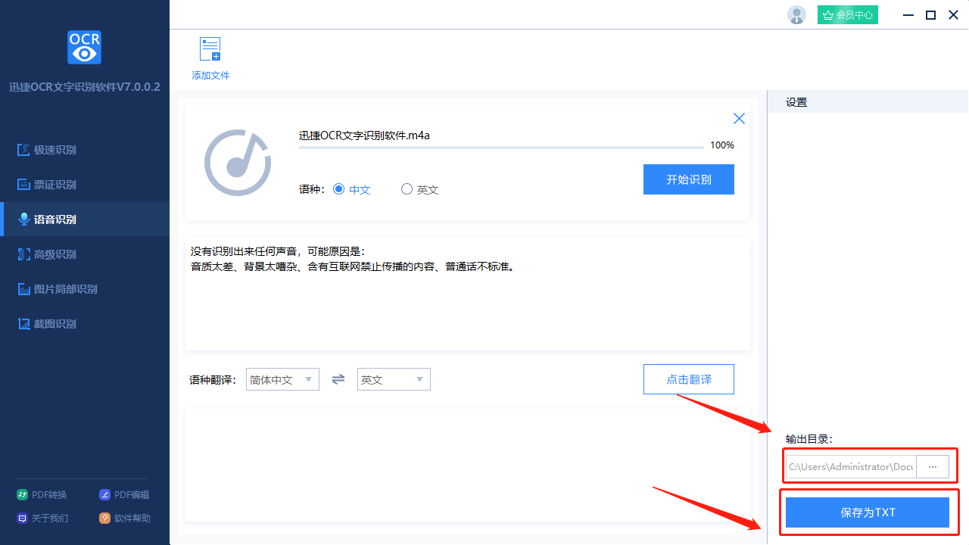Open the 会员中心 member center
The image size is (969, 545).
(848, 14)
